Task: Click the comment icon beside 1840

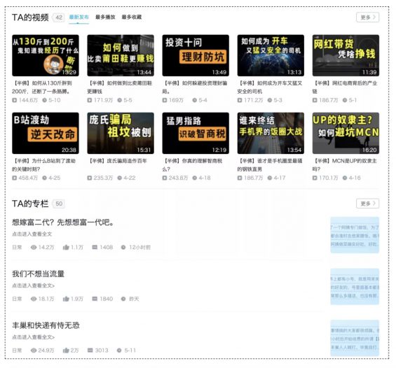Action: pyautogui.click(x=95, y=299)
